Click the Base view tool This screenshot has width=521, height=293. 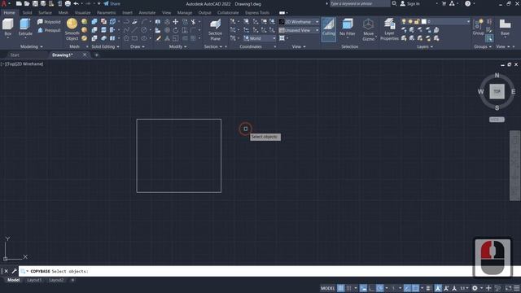pos(505,27)
